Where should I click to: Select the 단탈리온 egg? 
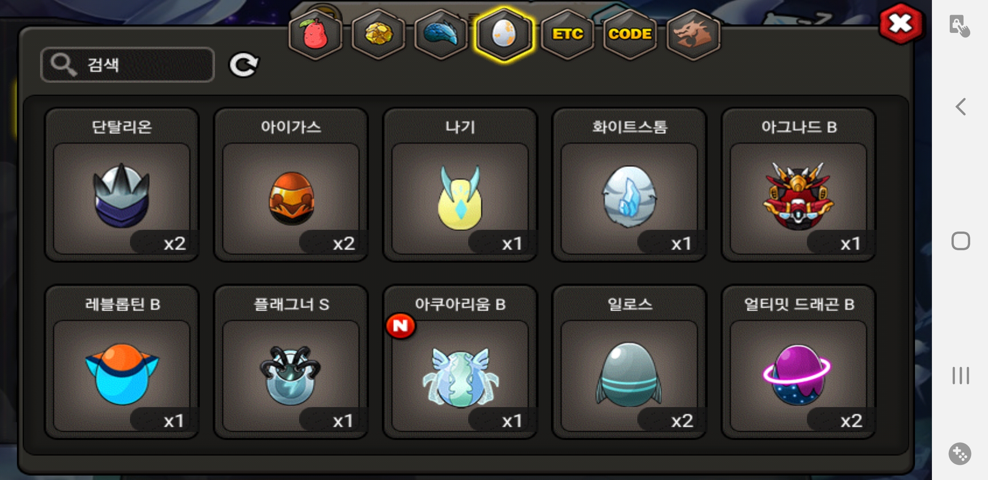[x=121, y=184]
